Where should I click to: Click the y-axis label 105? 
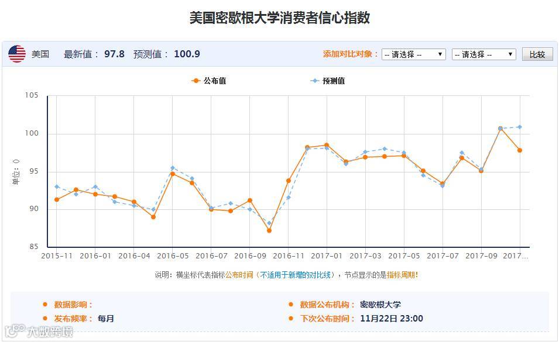(x=32, y=95)
